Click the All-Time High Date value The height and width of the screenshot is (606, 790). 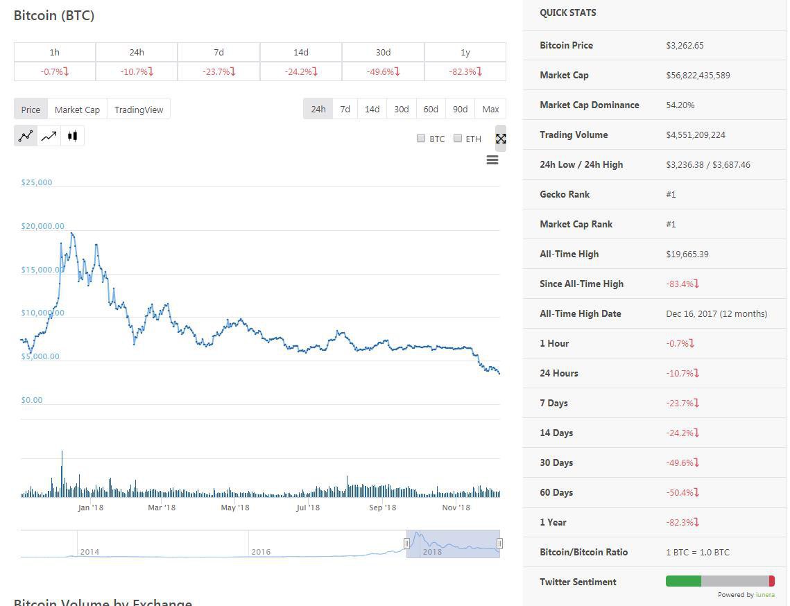coord(716,313)
